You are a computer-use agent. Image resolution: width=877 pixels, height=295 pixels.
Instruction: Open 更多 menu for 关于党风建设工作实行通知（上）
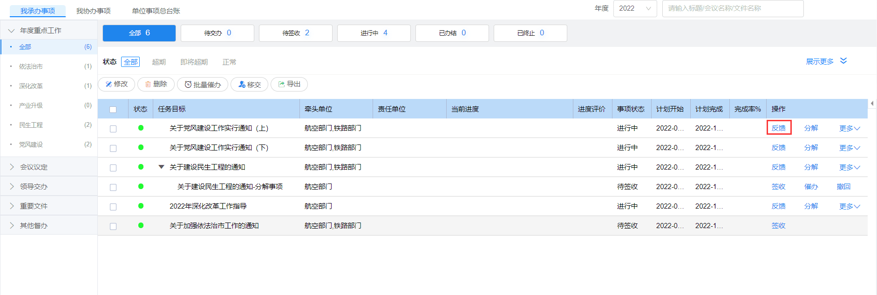(x=850, y=128)
